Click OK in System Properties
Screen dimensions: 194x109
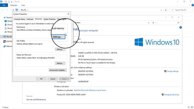41,79
